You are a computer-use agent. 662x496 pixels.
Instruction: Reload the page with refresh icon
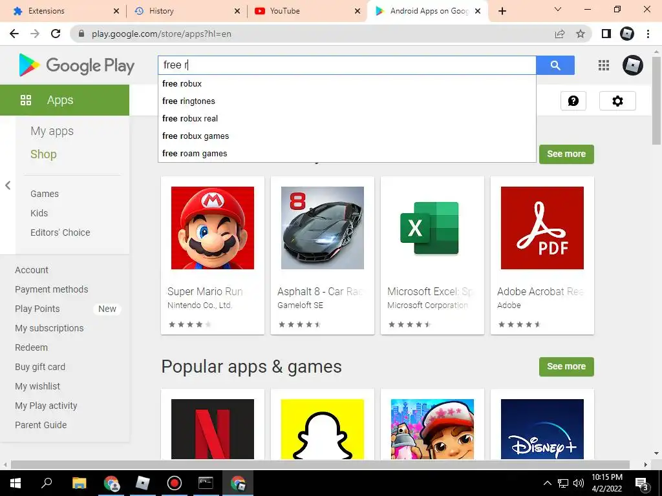56,34
